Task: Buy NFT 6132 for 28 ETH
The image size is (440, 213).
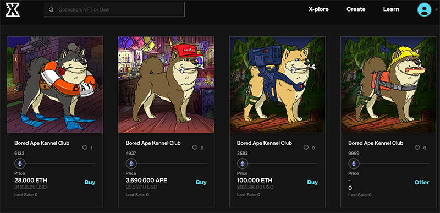Action: [90, 182]
